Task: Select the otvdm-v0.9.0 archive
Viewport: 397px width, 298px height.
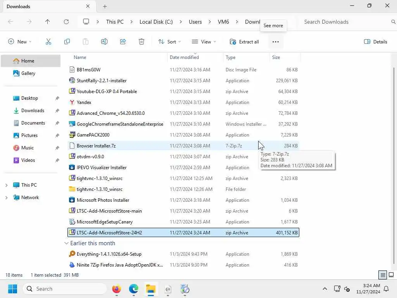Action: 183,157
